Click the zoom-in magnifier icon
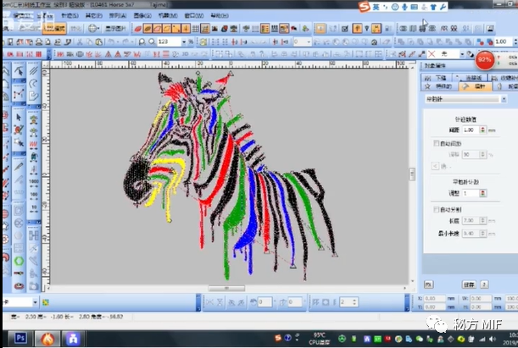Image resolution: width=518 pixels, height=348 pixels. point(142,41)
